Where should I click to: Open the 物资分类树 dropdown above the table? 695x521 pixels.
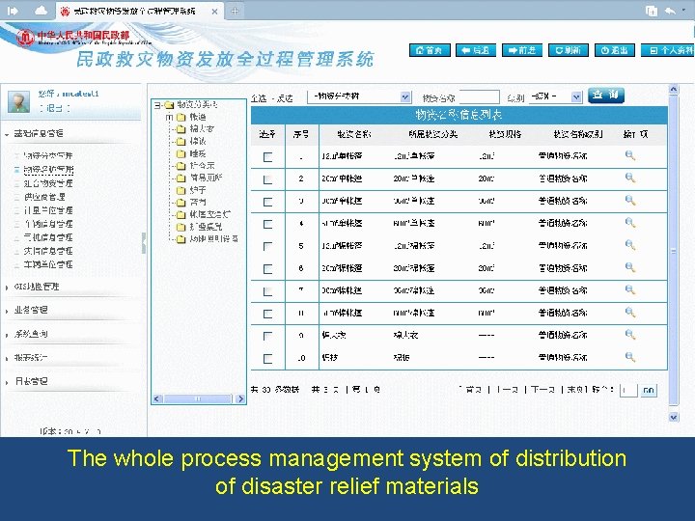click(359, 96)
